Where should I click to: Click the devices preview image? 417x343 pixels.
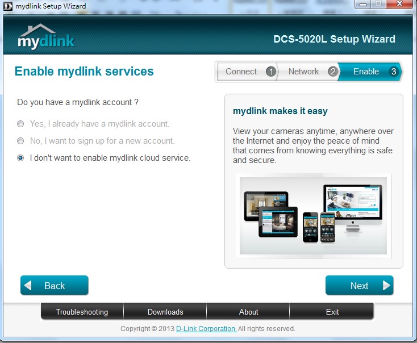tap(313, 216)
